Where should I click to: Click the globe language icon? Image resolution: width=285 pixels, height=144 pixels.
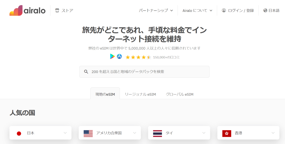[265, 10]
